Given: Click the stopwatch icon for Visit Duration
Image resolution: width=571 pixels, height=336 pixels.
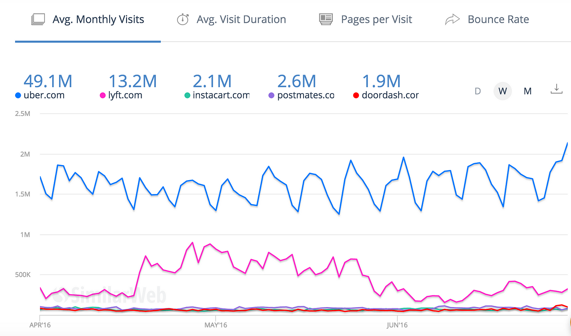Looking at the screenshot, I should (x=182, y=20).
